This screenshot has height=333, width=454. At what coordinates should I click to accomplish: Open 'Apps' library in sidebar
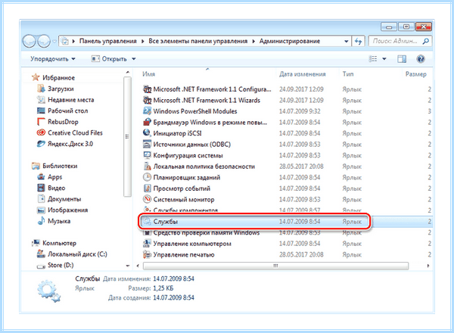(55, 177)
